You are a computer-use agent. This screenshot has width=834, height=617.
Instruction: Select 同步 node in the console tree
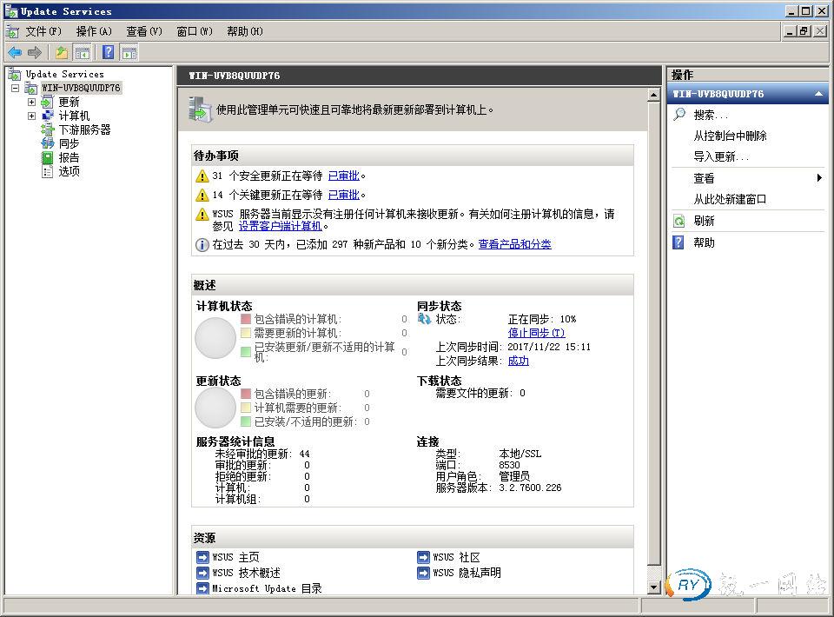tap(69, 143)
